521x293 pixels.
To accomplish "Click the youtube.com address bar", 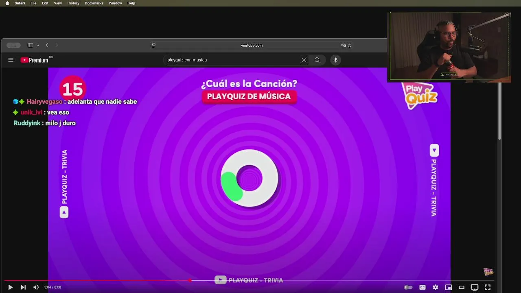I will click(252, 45).
